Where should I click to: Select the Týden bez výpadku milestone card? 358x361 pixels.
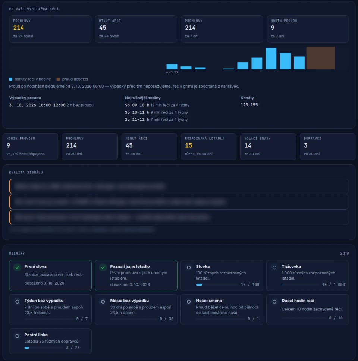click(50, 310)
